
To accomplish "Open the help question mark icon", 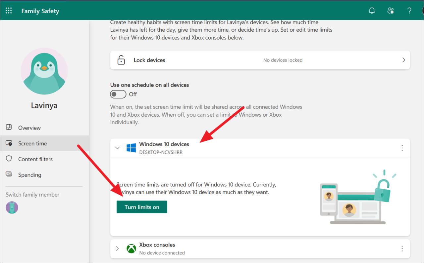I will [409, 11].
